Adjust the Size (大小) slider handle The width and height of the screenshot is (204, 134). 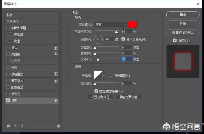coord(98,60)
